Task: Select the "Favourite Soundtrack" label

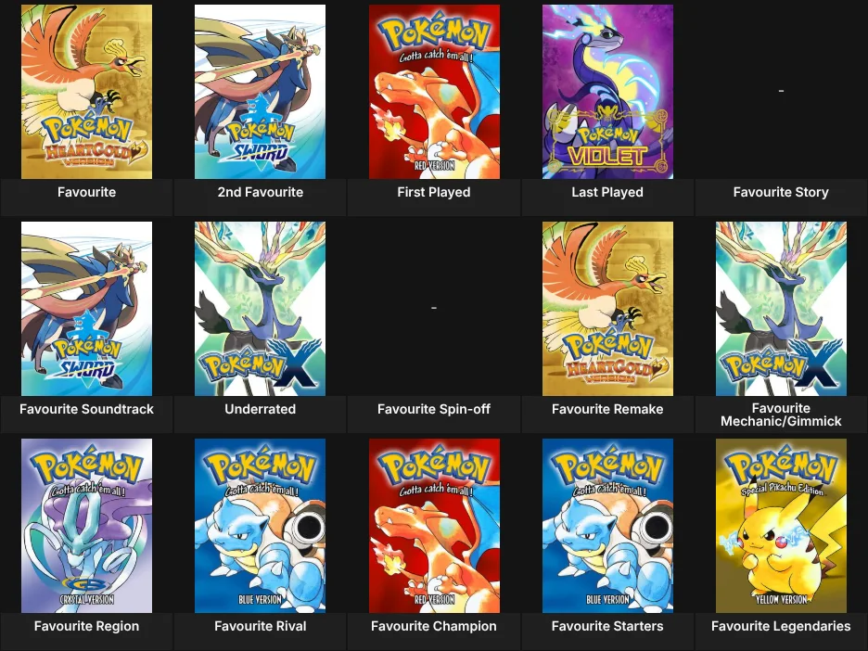Action: (x=86, y=409)
